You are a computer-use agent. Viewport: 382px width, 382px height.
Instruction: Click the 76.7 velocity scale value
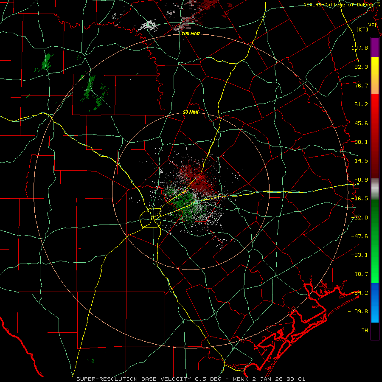click(x=361, y=85)
